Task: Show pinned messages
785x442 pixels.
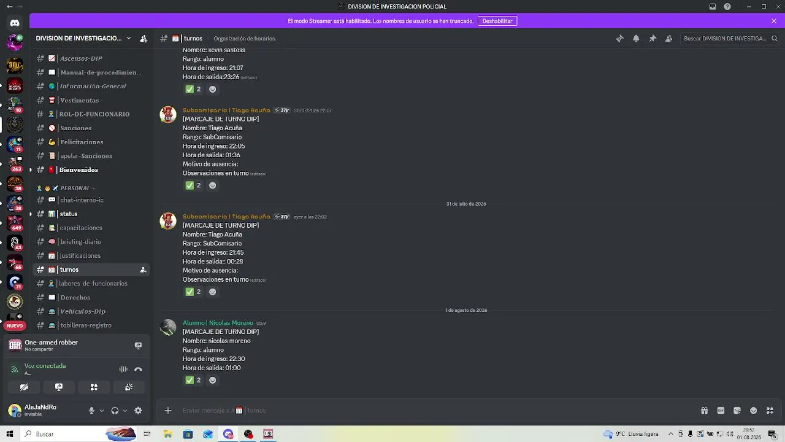Action: coord(653,38)
